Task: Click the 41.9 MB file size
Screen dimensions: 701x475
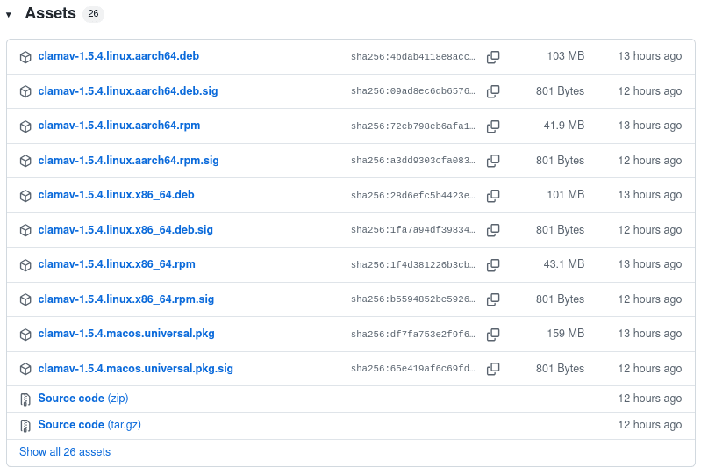Action: pos(564,126)
